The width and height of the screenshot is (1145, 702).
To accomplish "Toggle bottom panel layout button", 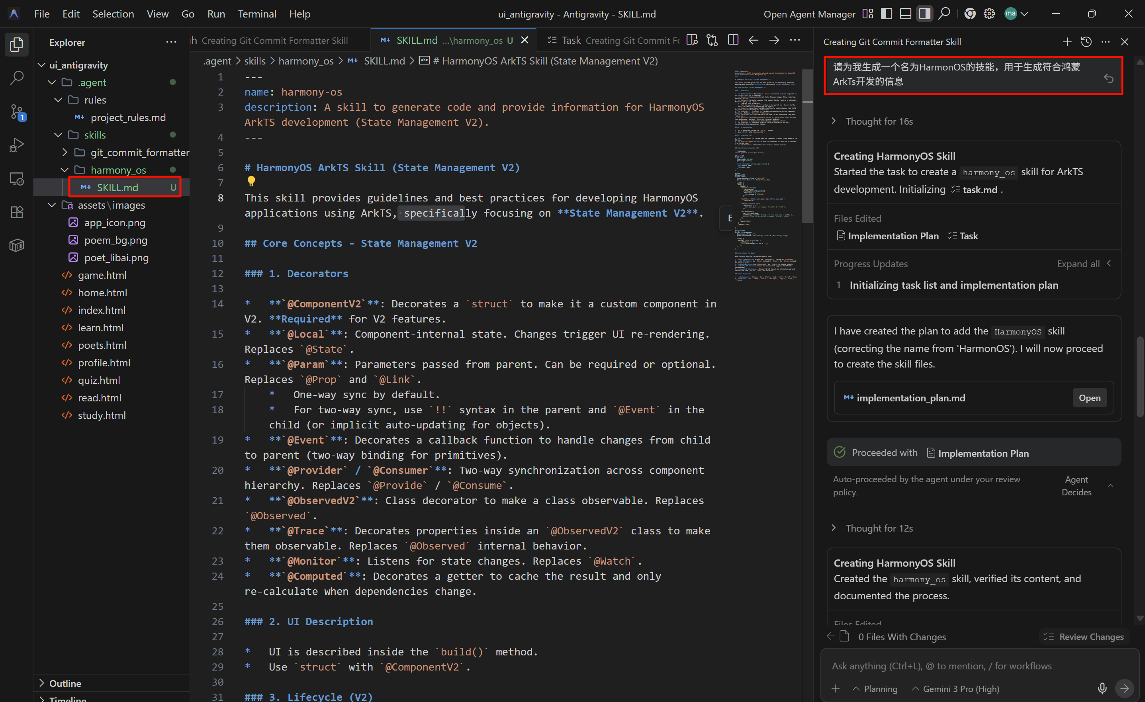I will tap(905, 14).
